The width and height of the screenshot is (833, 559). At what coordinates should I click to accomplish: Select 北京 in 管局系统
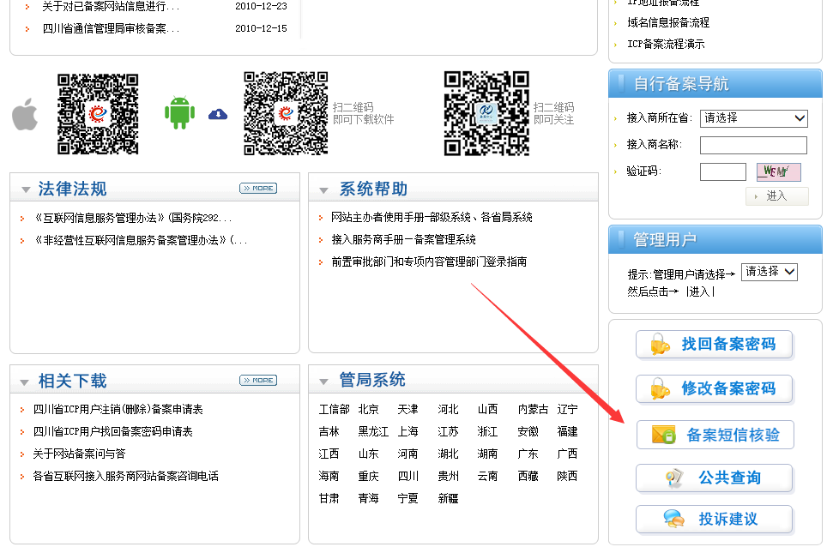click(369, 409)
